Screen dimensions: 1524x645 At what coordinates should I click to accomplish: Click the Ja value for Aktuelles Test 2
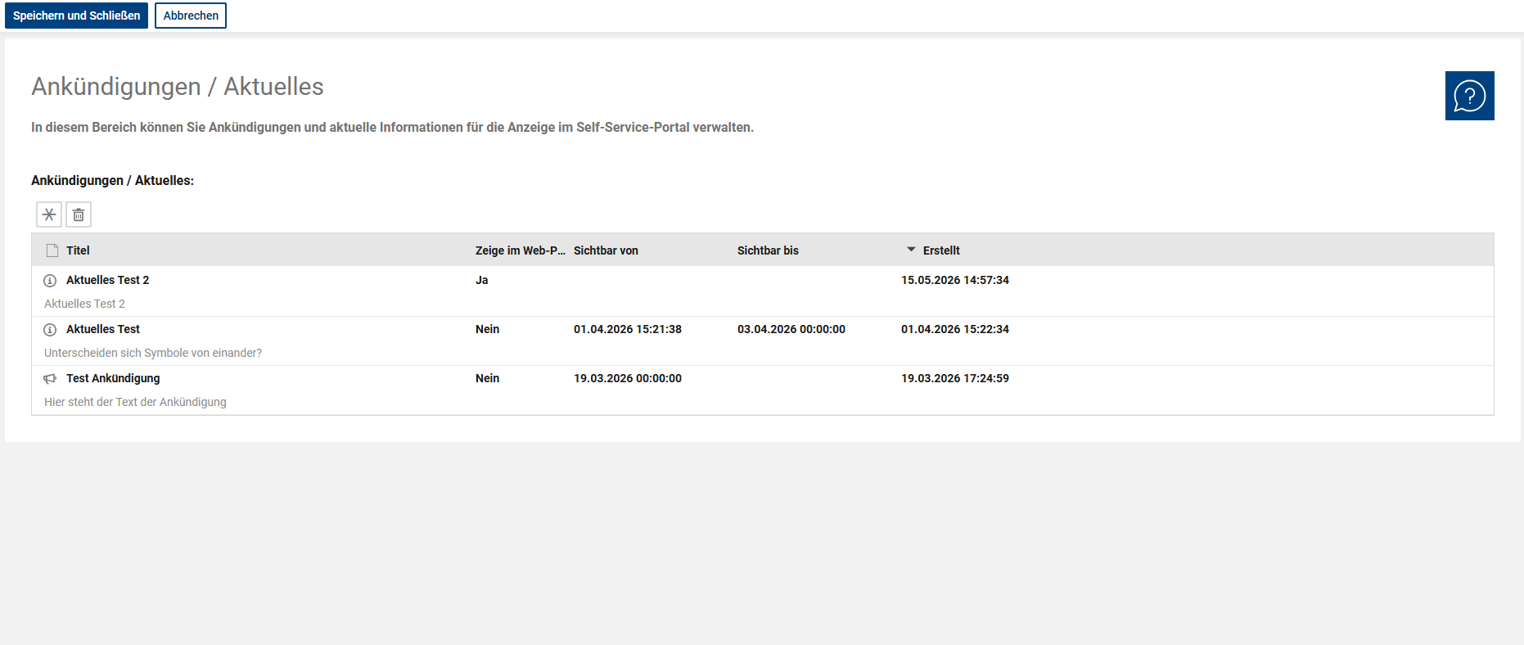pyautogui.click(x=482, y=280)
